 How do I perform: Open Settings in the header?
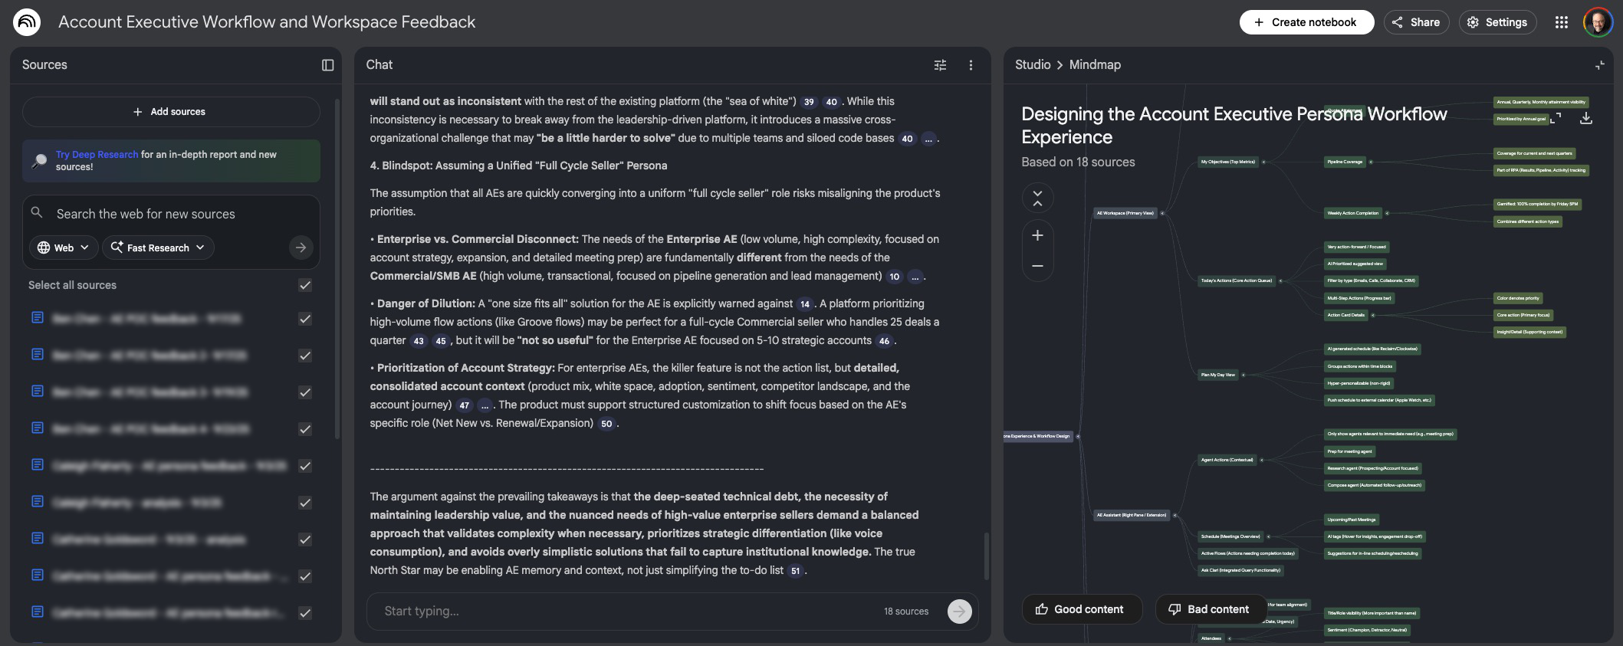click(1497, 22)
